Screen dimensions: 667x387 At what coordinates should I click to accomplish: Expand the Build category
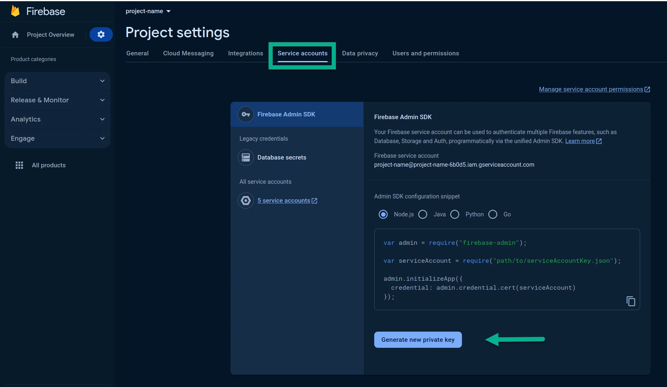click(x=57, y=81)
